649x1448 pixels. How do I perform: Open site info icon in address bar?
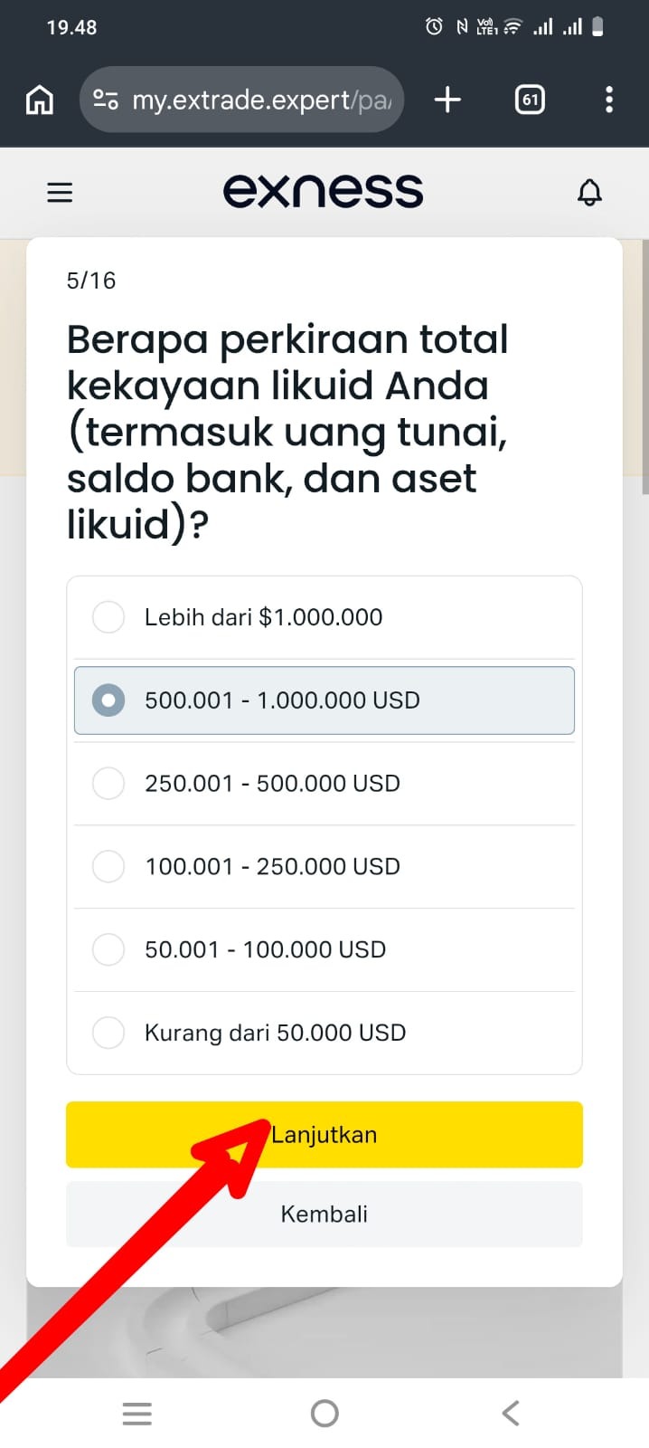tap(106, 100)
